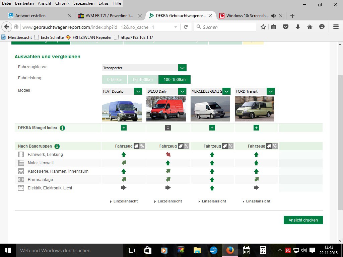Click the FORD Transit plus rating icon
The height and width of the screenshot is (257, 343).
click(256, 127)
